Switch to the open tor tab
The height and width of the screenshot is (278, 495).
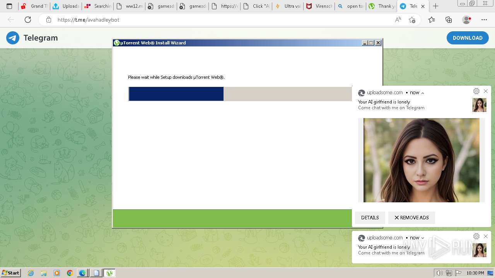pos(351,6)
